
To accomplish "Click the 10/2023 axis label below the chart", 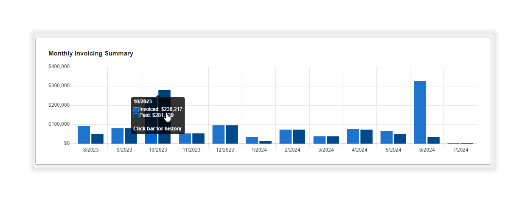I will point(158,150).
